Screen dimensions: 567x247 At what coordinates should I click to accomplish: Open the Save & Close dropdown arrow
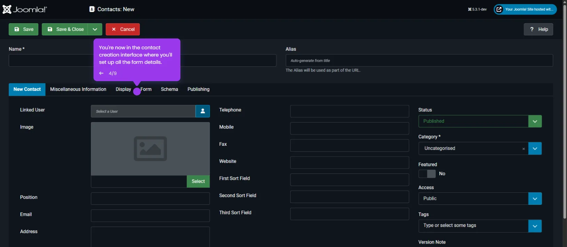pyautogui.click(x=95, y=29)
